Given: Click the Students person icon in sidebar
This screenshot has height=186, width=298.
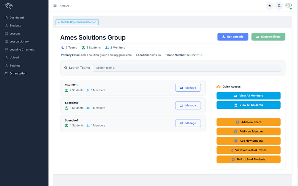Looking at the screenshot, I should [6, 26].
